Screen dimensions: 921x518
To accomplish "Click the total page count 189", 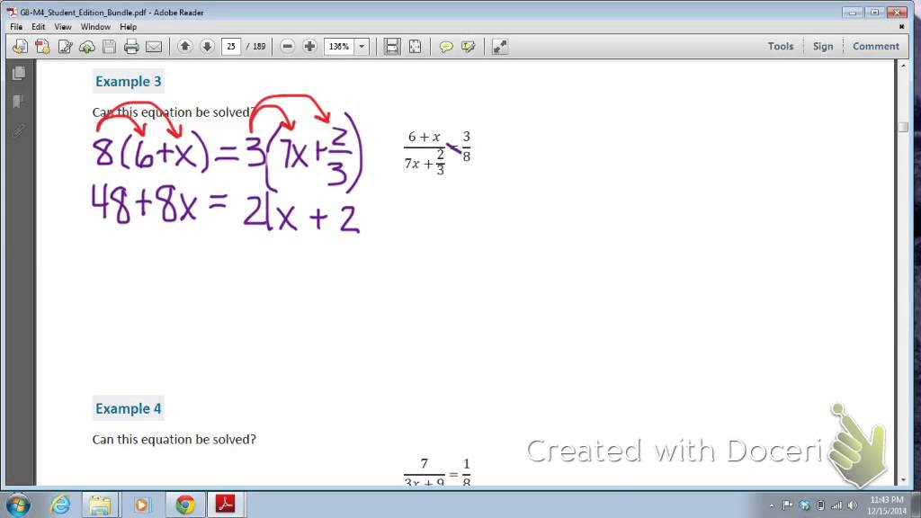I will [x=259, y=47].
